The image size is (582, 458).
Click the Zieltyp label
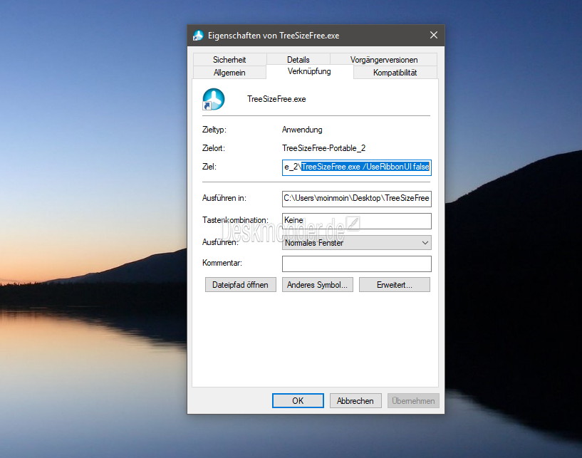coord(214,130)
